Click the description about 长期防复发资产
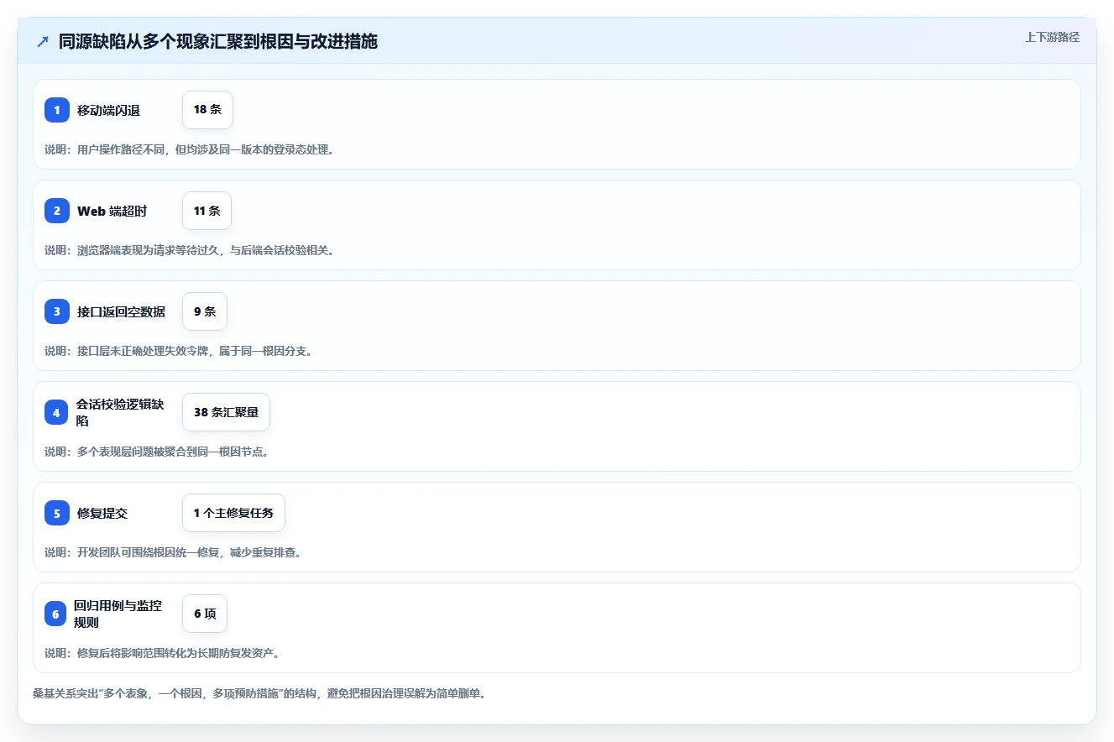 pos(162,653)
